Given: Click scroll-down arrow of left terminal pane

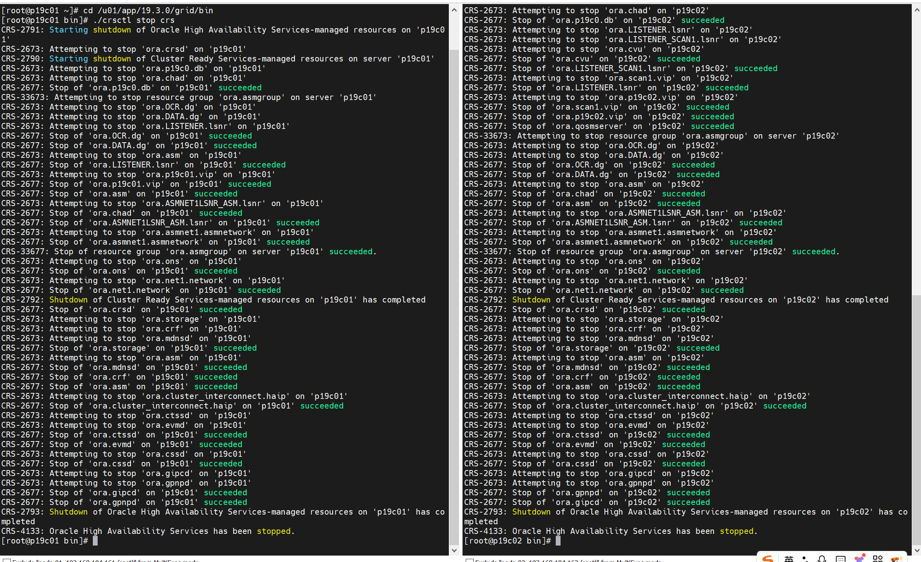Looking at the screenshot, I should 454,550.
